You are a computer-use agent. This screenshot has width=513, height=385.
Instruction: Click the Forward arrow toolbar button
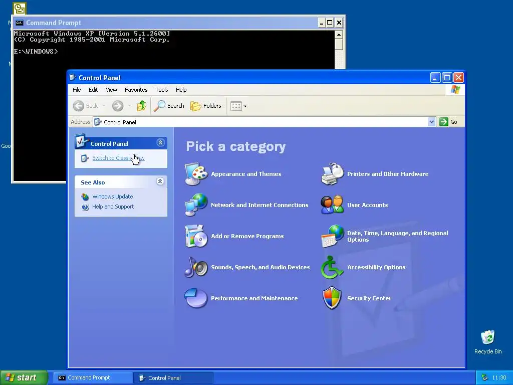[x=118, y=106]
